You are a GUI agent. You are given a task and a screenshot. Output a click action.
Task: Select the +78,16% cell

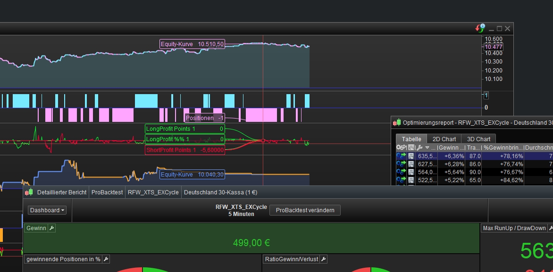503,156
